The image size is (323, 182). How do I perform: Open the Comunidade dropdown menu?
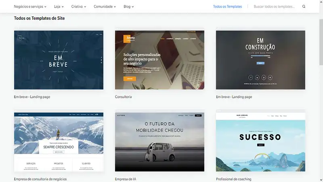click(105, 6)
